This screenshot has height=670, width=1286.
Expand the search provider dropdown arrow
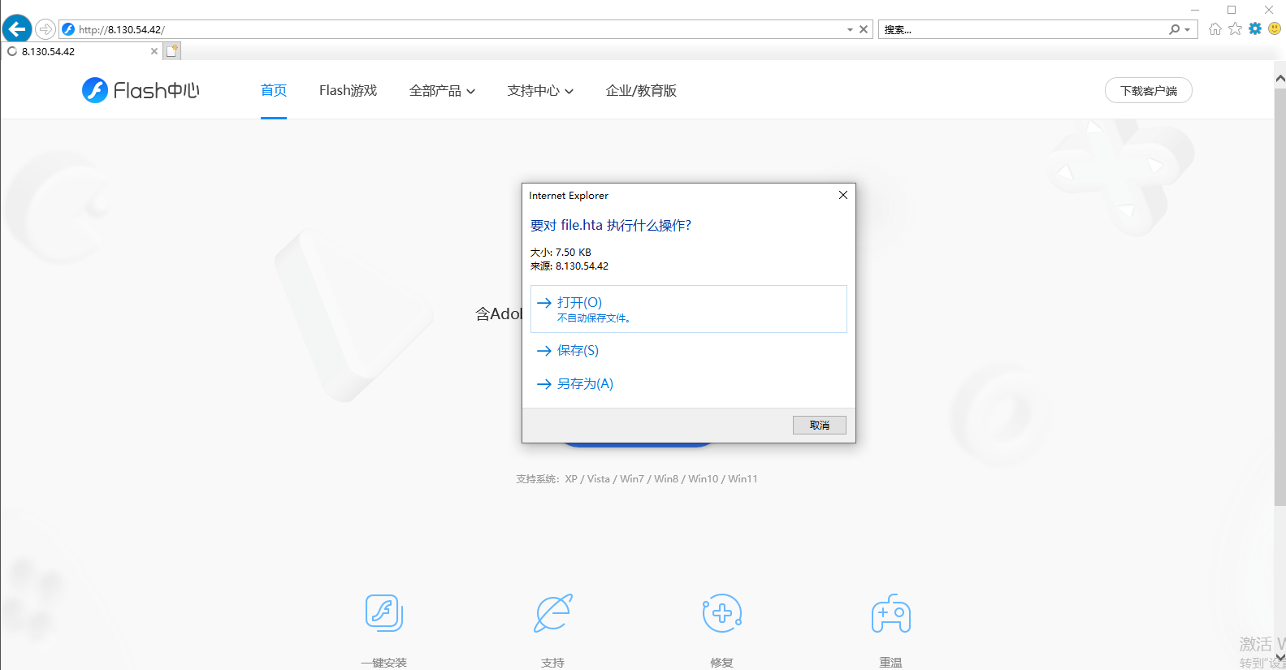point(1188,30)
